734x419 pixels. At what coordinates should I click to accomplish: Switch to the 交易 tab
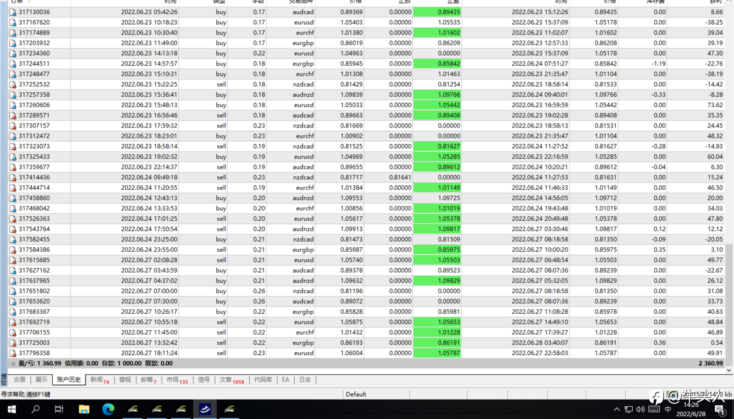(20, 380)
